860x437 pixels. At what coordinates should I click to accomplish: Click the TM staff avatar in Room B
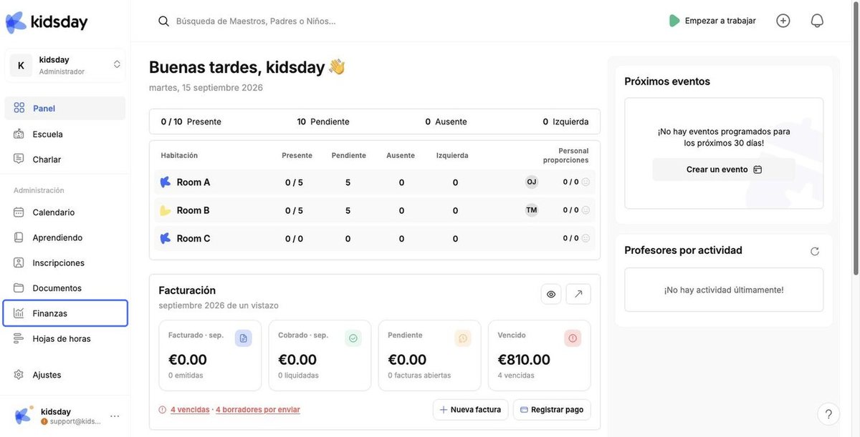coord(532,210)
